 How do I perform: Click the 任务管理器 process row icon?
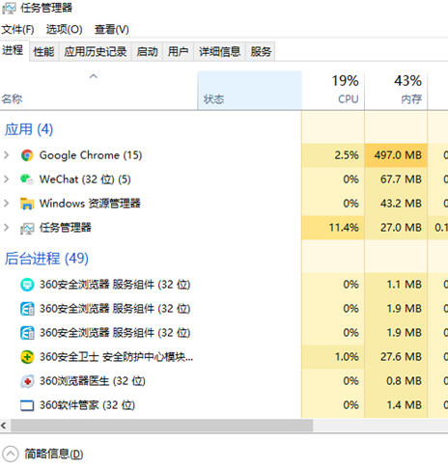(27, 228)
